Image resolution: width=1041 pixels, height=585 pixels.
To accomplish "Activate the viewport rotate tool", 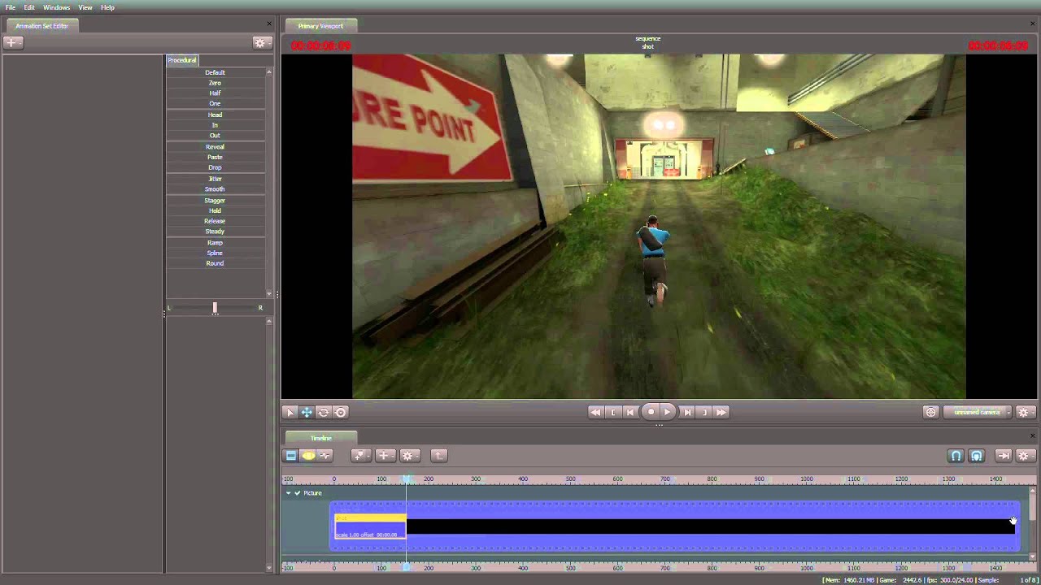I will click(324, 412).
